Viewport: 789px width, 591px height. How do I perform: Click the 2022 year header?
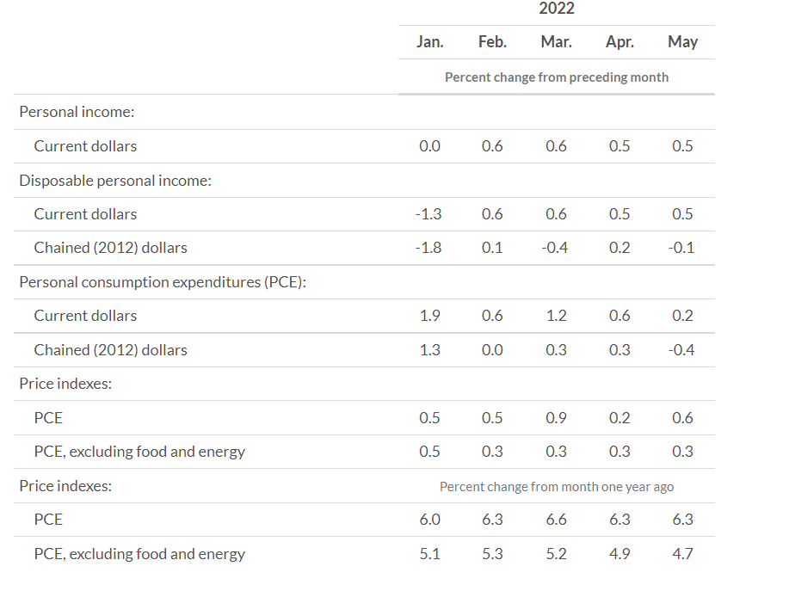556,9
